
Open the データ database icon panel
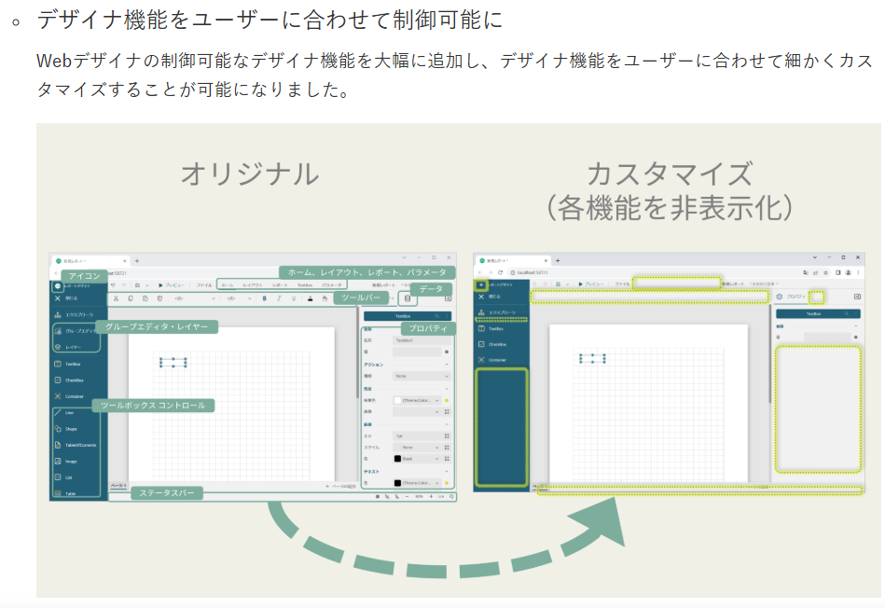[x=407, y=298]
